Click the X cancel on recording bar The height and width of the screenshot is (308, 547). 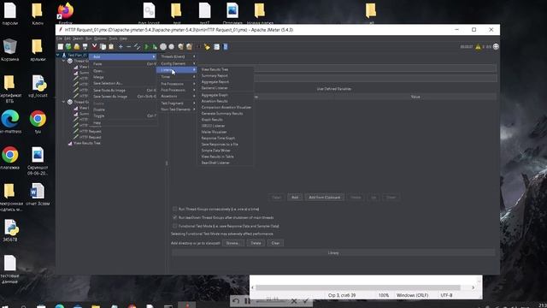point(294,300)
